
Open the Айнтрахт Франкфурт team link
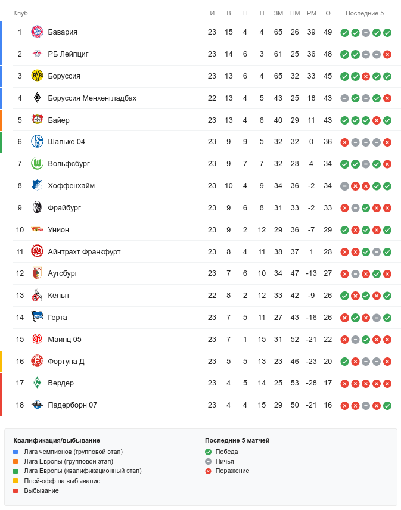coord(84,252)
